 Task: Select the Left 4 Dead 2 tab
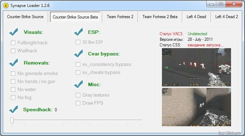[x=227, y=17]
